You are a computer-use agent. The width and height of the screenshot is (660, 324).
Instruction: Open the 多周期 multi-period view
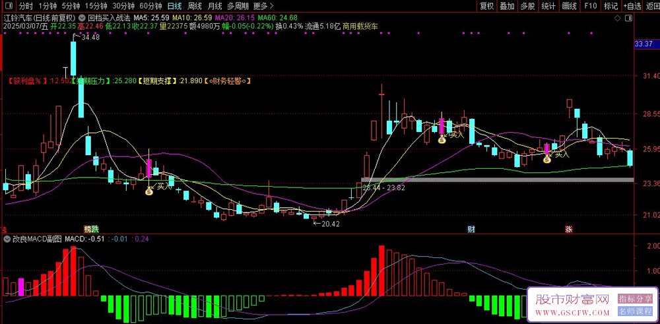pos(238,6)
